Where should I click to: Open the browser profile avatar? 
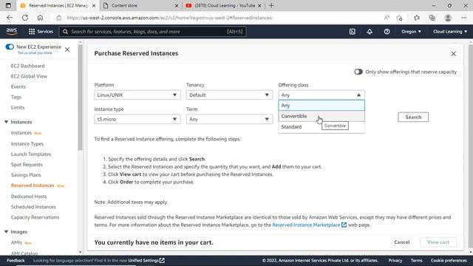pyautogui.click(x=448, y=18)
